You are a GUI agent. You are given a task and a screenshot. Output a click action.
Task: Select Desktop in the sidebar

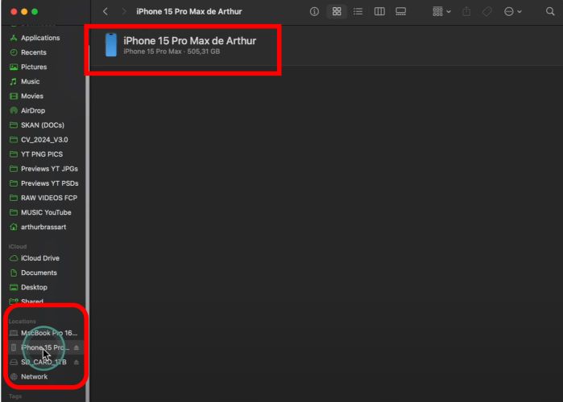point(34,287)
